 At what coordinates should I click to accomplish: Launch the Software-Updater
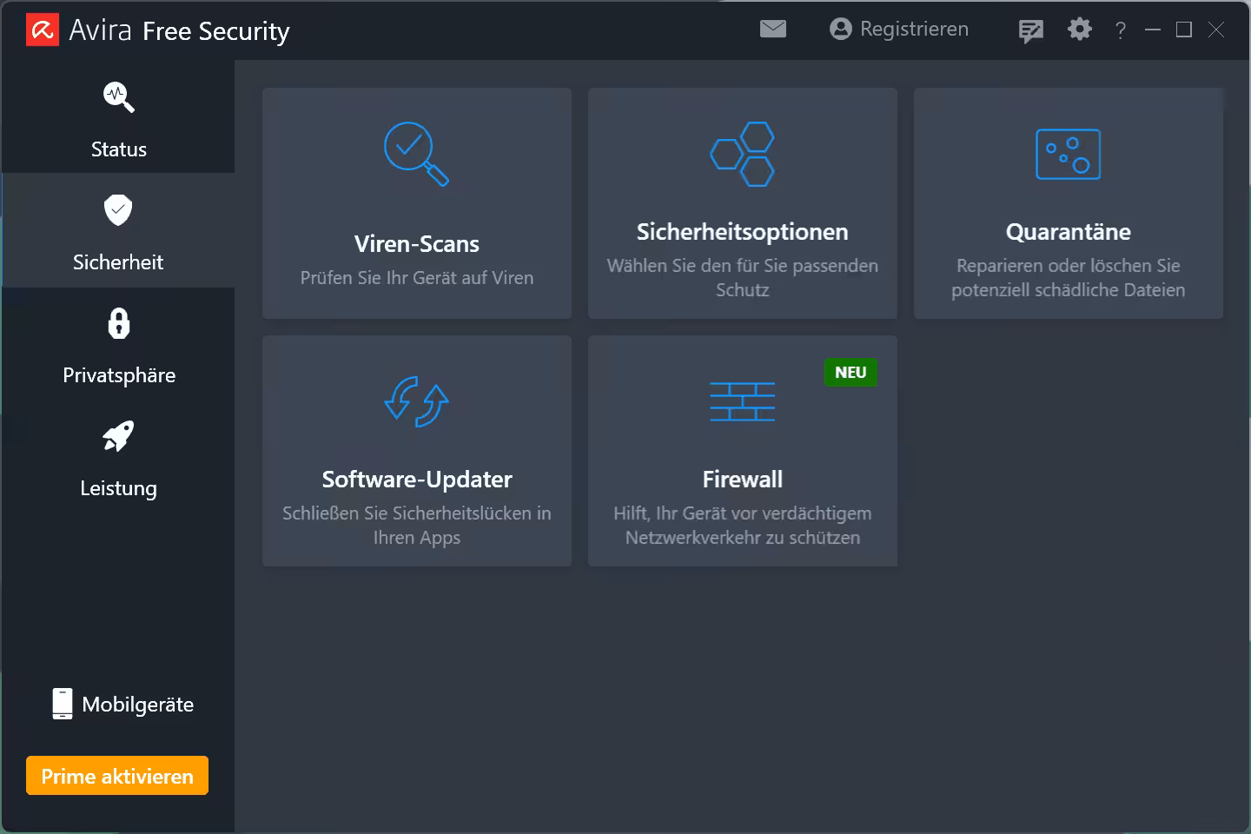[x=416, y=451]
